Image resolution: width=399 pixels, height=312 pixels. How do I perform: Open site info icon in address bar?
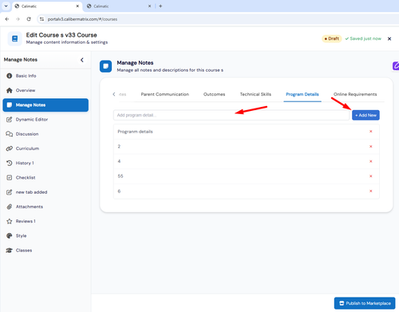(41, 19)
